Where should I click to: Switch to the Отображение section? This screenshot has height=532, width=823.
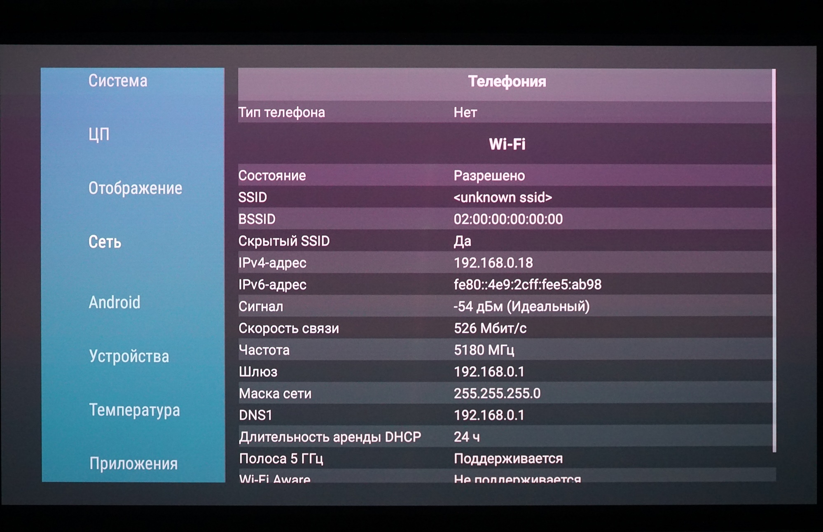tap(135, 188)
